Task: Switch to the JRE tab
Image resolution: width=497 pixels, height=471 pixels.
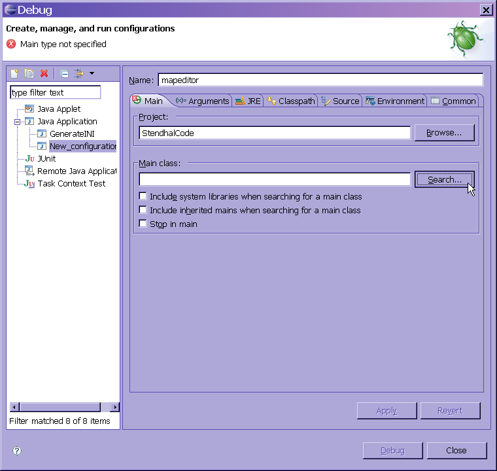Action: point(248,101)
